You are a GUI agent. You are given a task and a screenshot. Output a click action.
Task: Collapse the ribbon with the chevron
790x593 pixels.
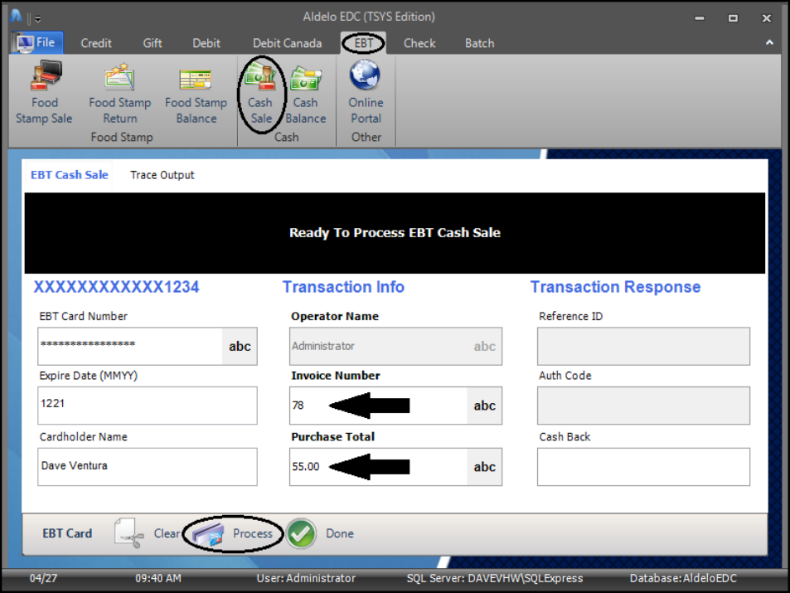click(x=769, y=43)
